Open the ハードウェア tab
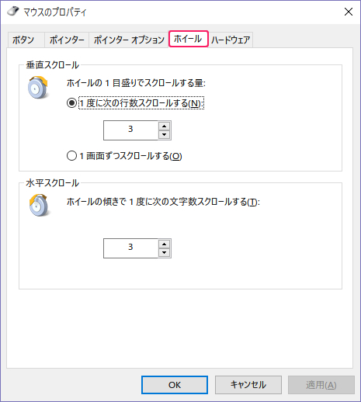361x402 pixels. 231,40
